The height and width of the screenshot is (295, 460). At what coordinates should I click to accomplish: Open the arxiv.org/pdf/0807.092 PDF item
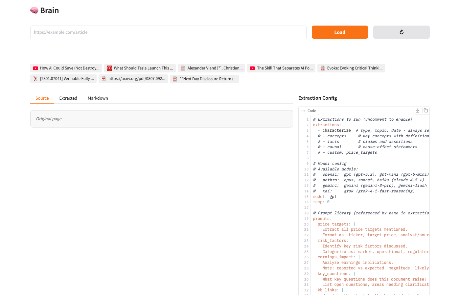point(133,79)
